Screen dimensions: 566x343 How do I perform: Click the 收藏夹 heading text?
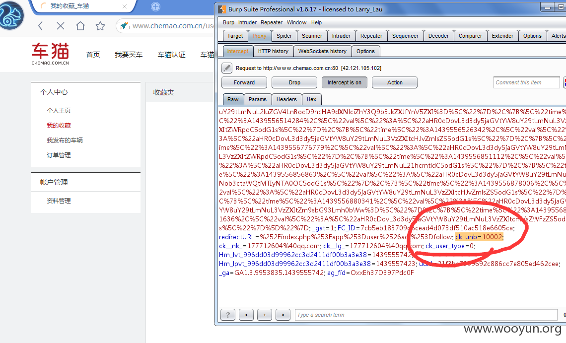[163, 92]
